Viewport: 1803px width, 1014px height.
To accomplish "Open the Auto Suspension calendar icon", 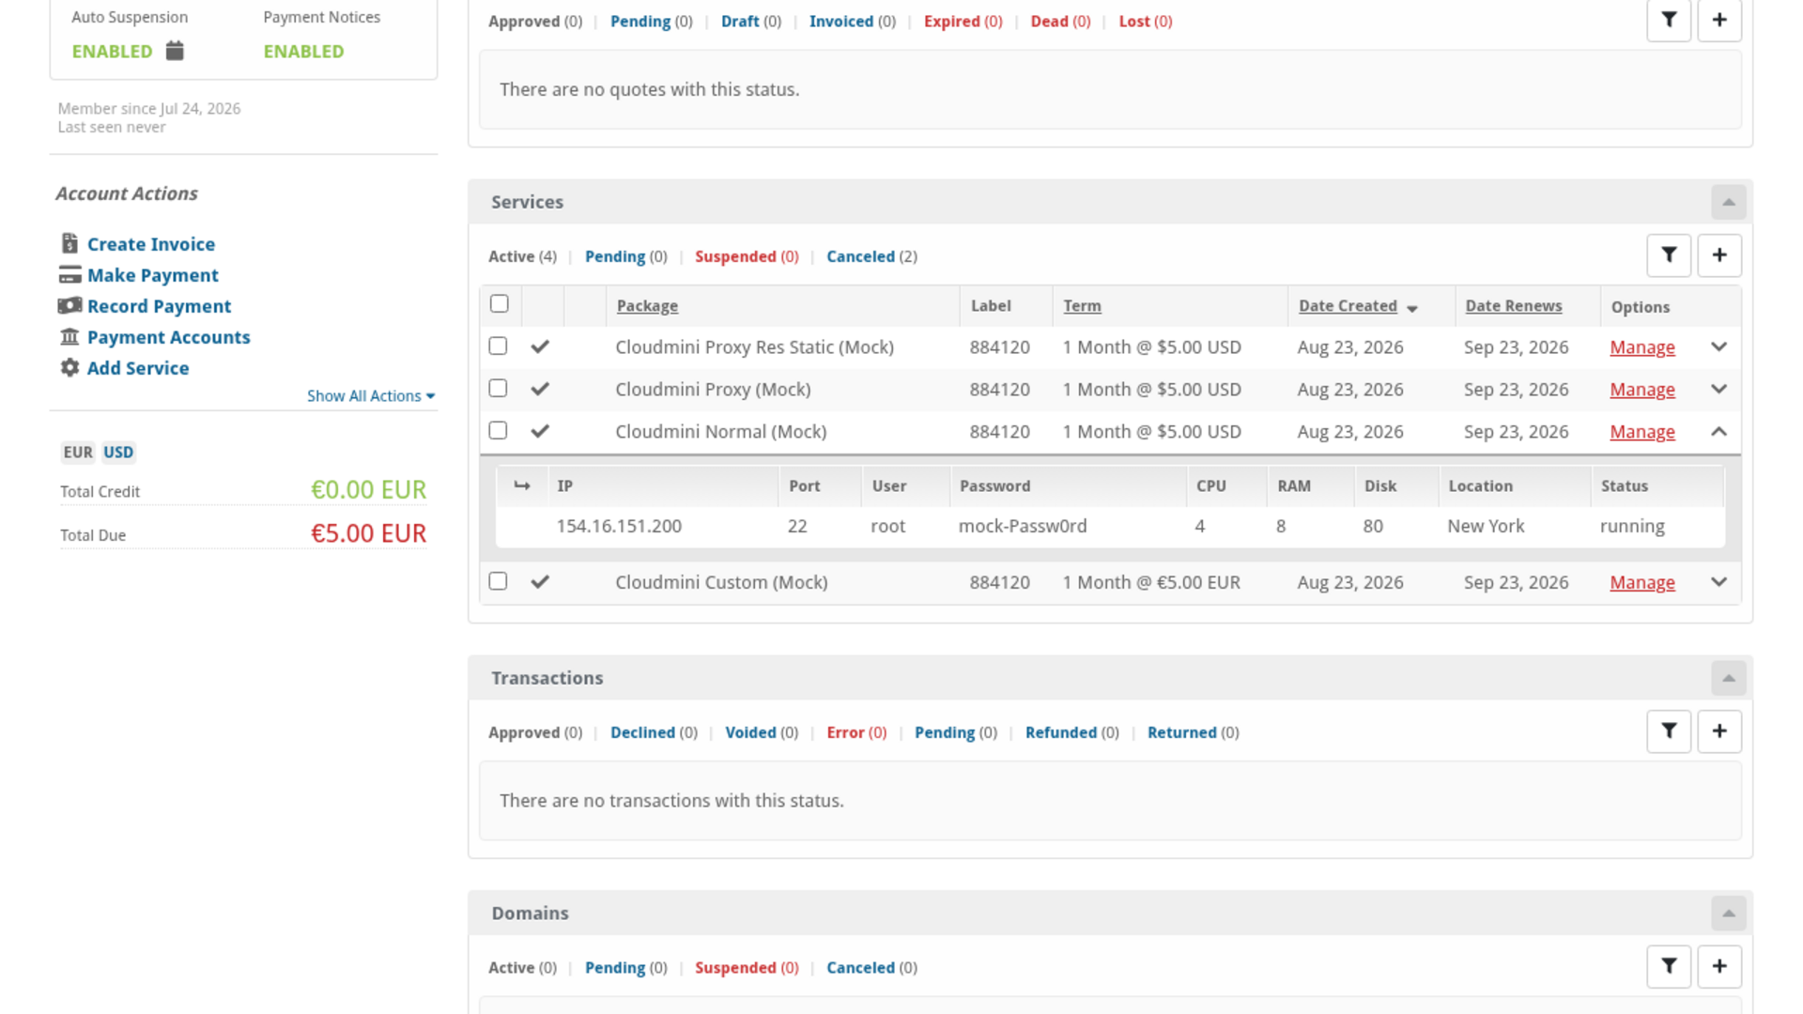I will 175,51.
